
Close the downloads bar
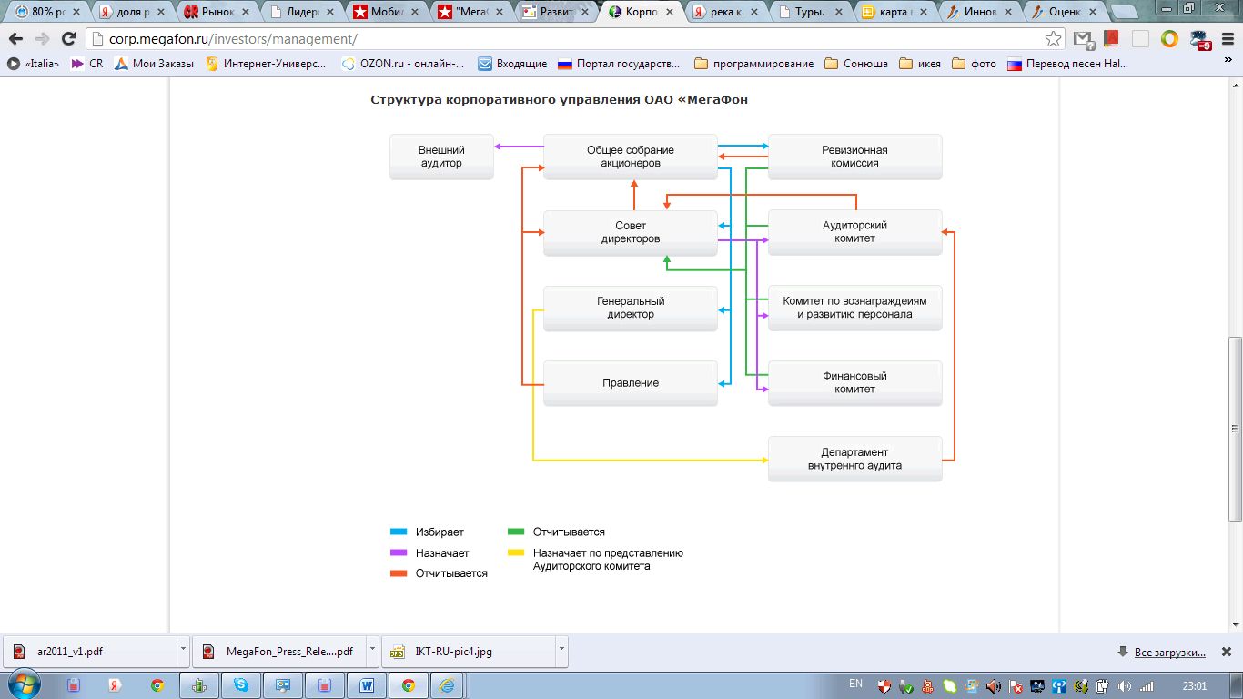1226,652
